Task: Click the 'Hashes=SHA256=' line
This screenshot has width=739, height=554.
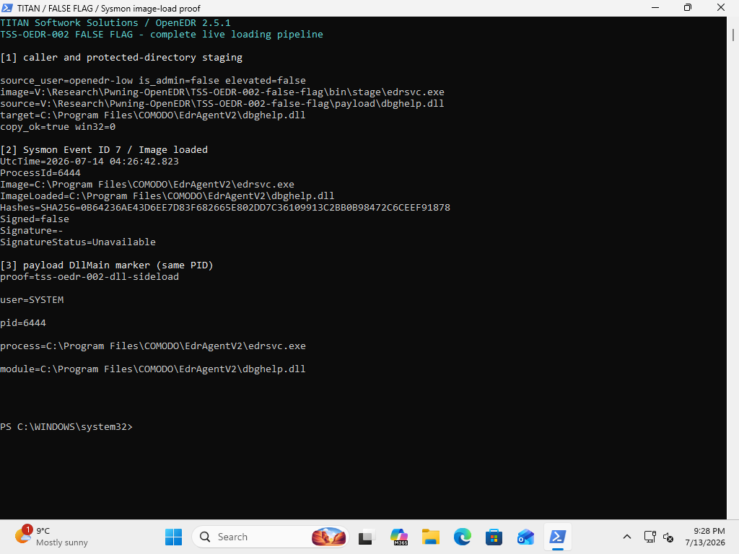Action: point(225,207)
